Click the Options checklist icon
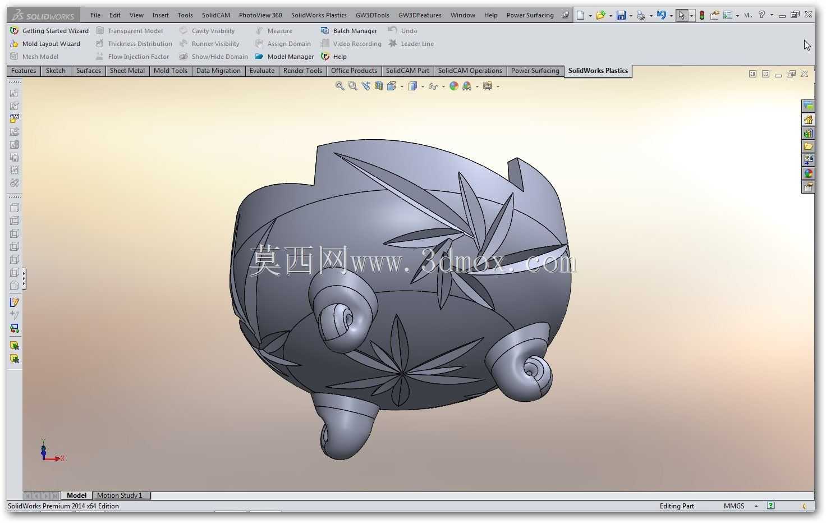The image size is (826, 523). point(728,15)
